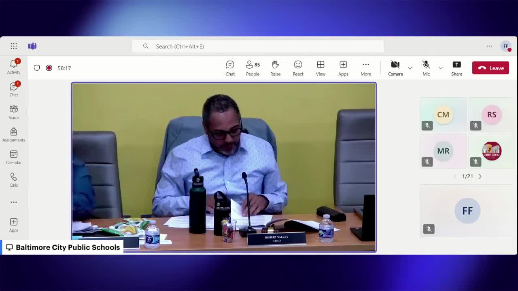Open Settings and more ellipsis at top
Image resolution: width=518 pixels, height=291 pixels.
(x=489, y=46)
